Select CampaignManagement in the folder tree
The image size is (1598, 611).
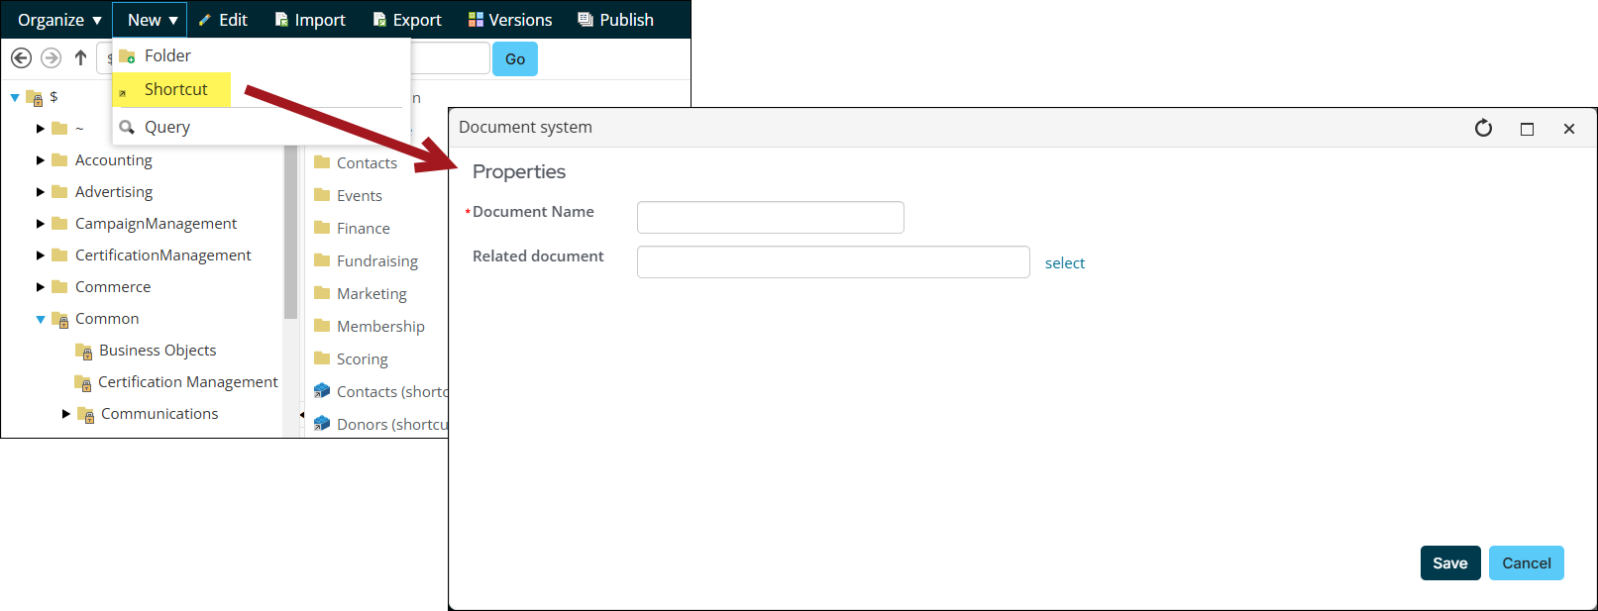(x=157, y=224)
